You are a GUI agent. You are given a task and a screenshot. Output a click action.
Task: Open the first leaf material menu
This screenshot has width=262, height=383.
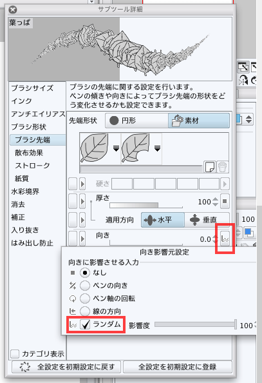click(116, 148)
